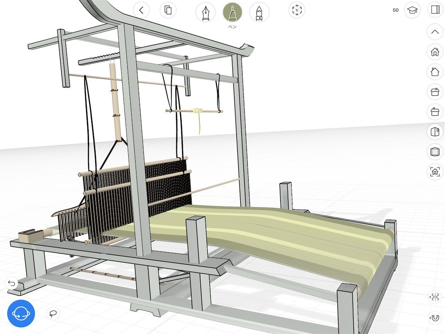445x334 pixels.
Task: Go back with the left chevron button
Action: (141, 10)
